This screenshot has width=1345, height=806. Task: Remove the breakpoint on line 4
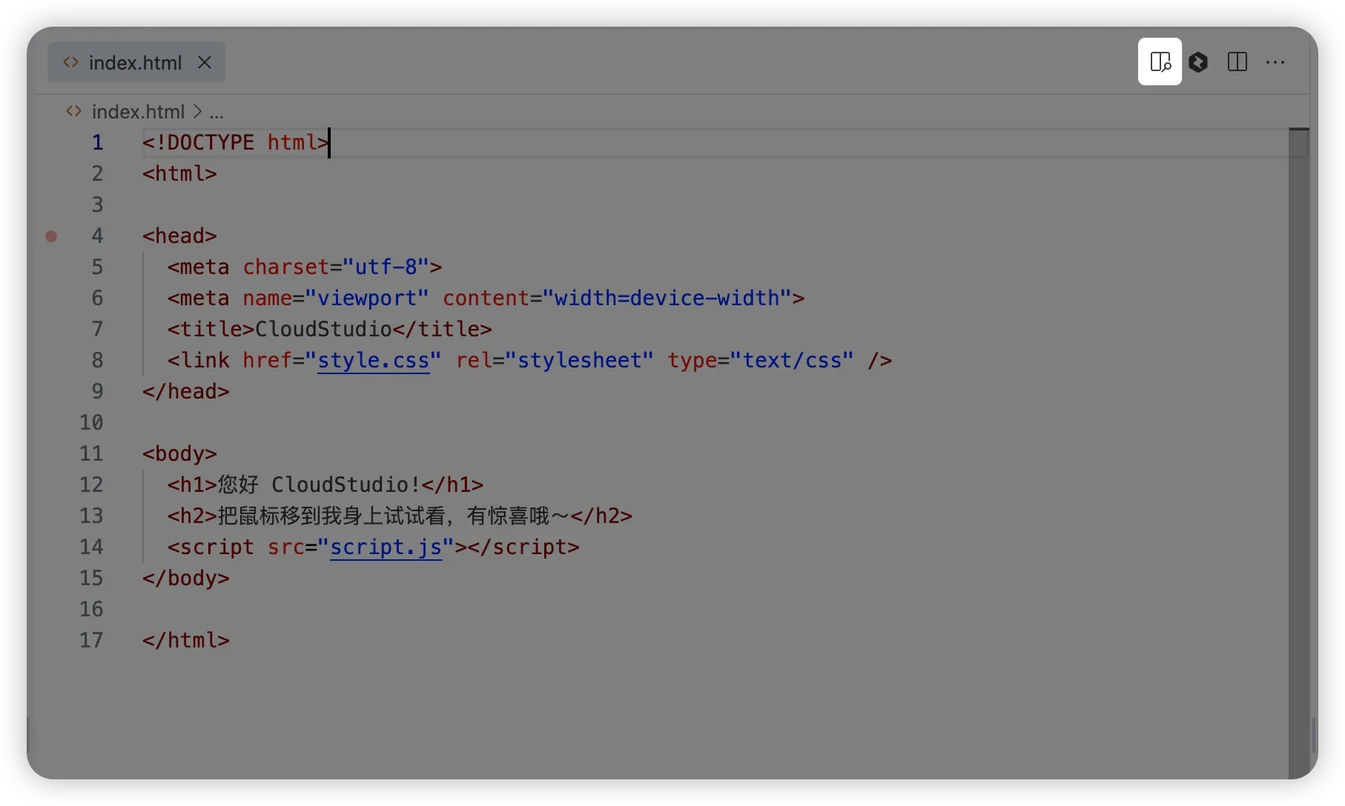[51, 236]
